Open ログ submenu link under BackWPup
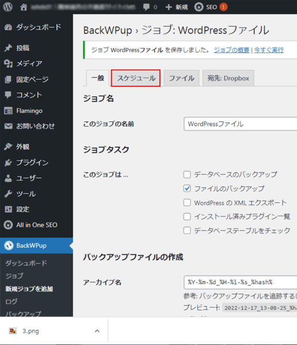The width and height of the screenshot is (297, 345). coord(11,301)
